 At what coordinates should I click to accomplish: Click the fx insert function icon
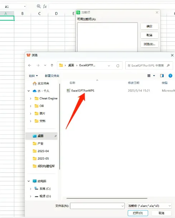(45, 6)
